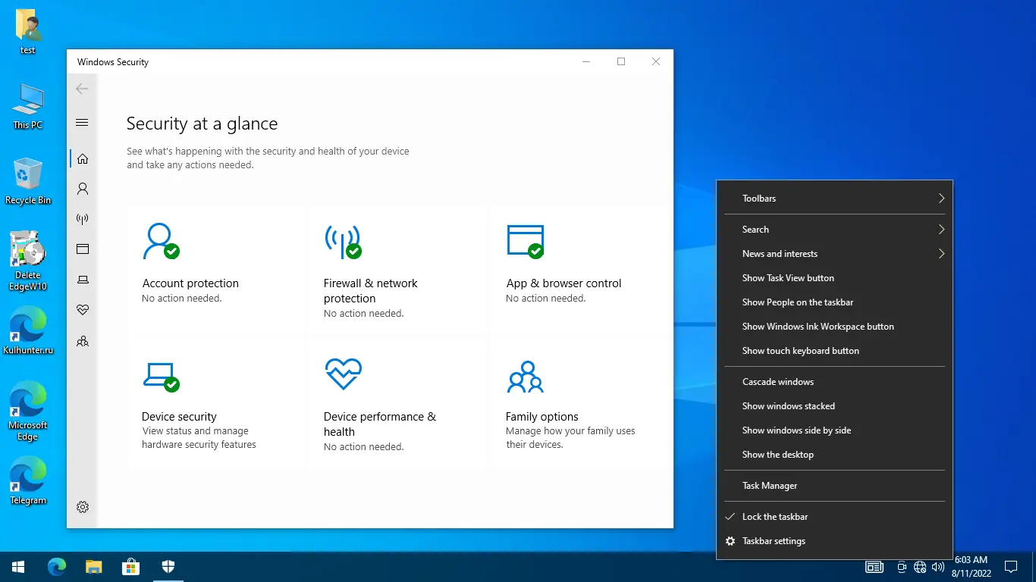
Task: Toggle Lock the taskbar checkmark
Action: click(x=775, y=516)
